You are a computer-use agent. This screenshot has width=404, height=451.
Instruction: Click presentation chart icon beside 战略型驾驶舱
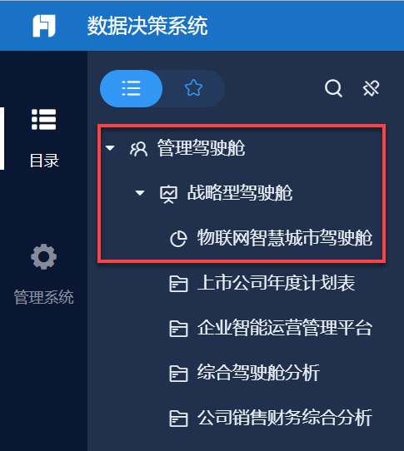pyautogui.click(x=168, y=195)
